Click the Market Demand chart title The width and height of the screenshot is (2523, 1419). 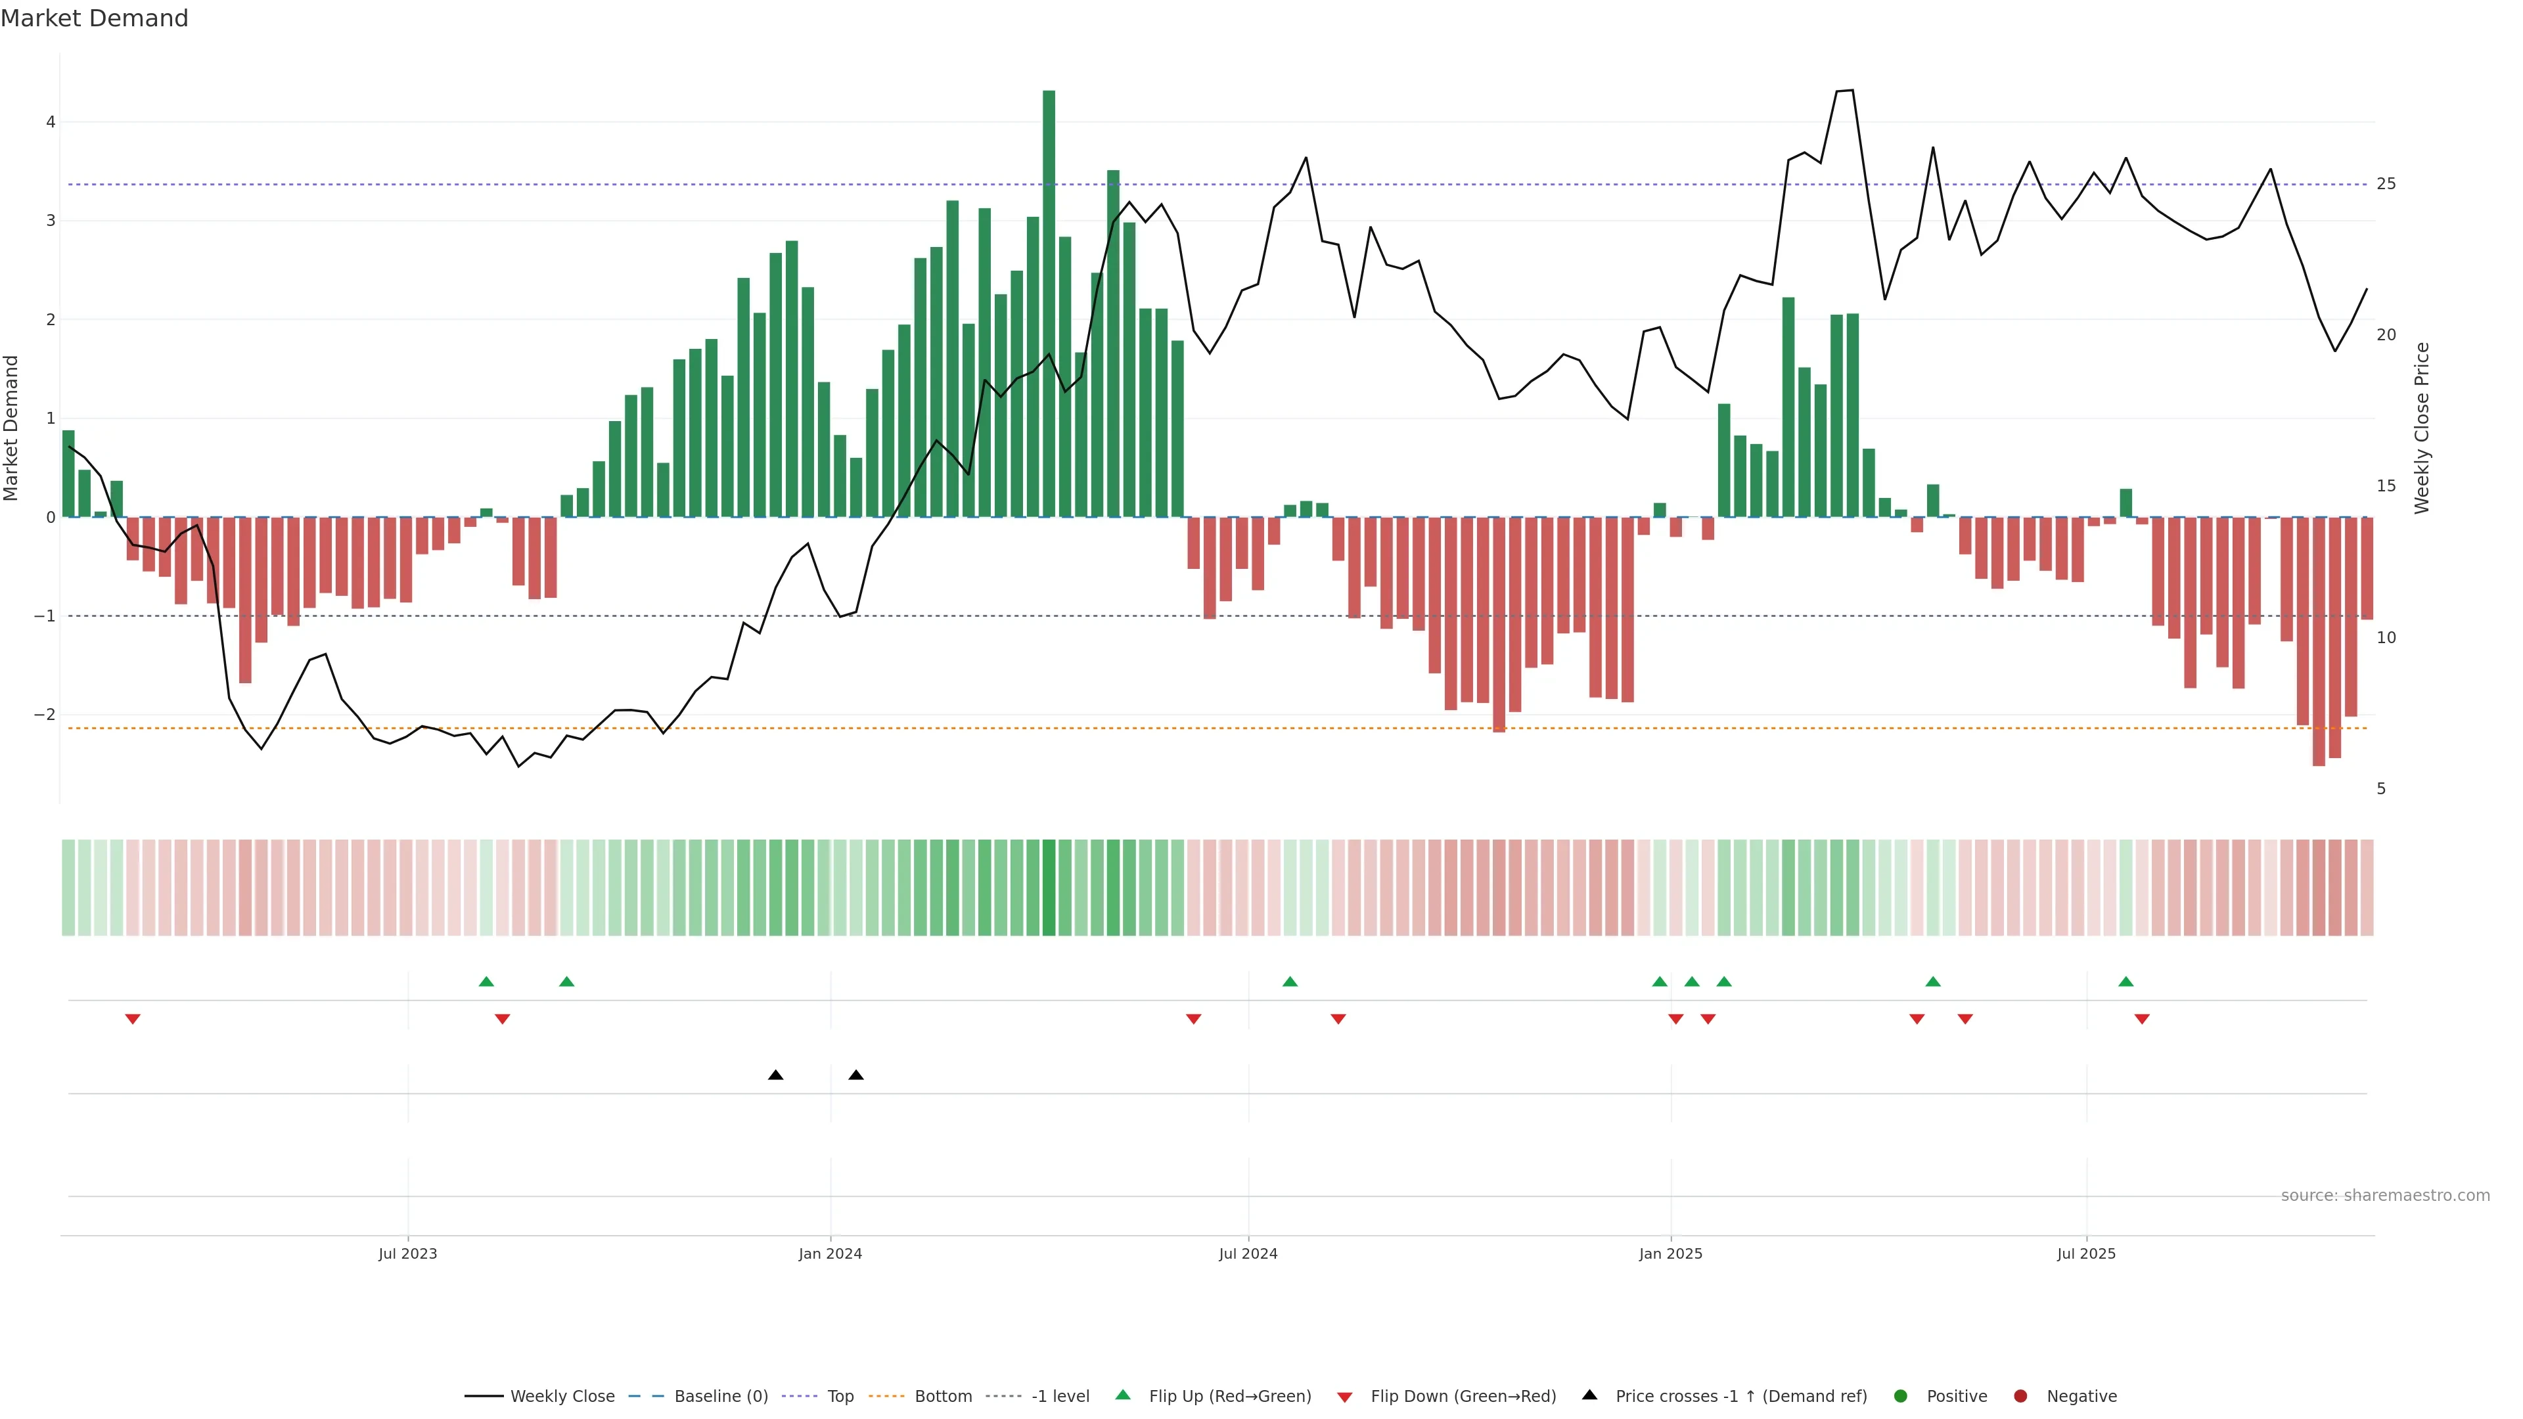click(94, 18)
